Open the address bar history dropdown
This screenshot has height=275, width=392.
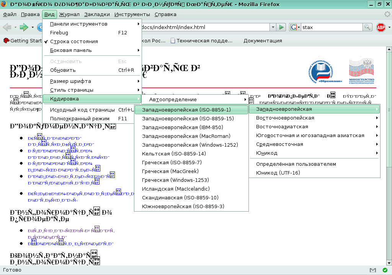click(273, 27)
